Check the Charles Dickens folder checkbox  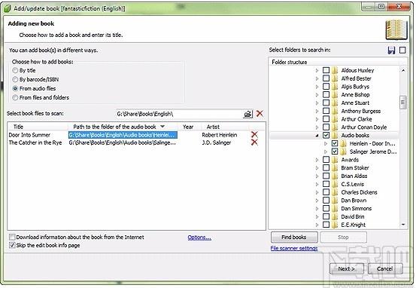[326, 192]
